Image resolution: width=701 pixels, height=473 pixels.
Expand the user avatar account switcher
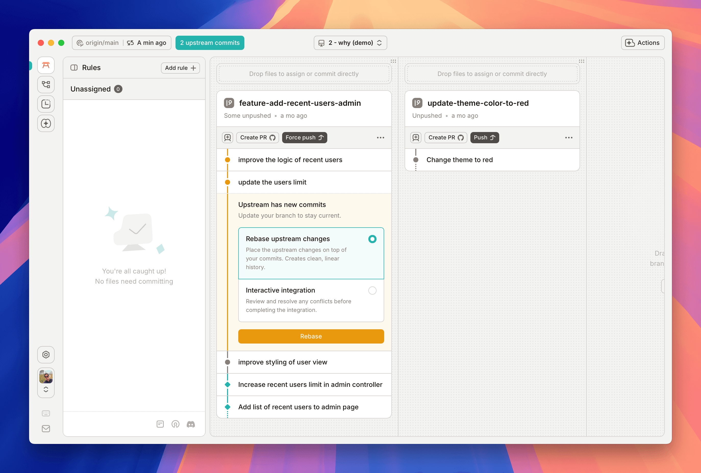pyautogui.click(x=46, y=389)
